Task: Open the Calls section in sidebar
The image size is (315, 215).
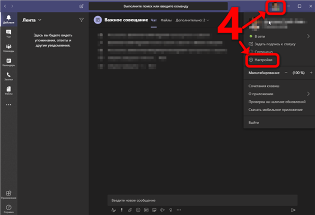Action: point(9,77)
